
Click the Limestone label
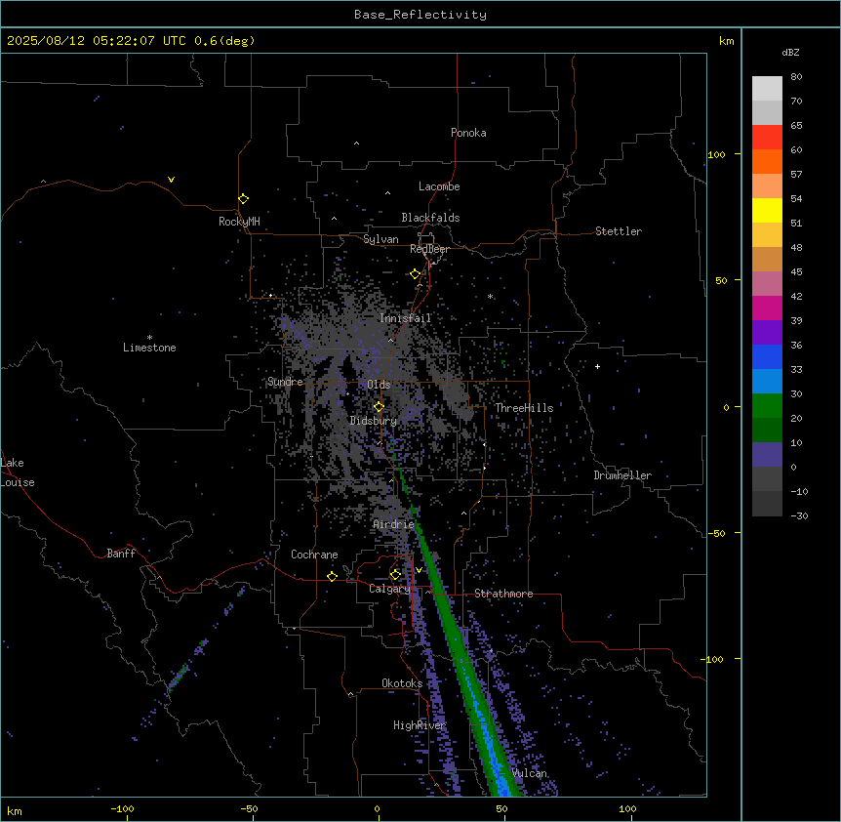pyautogui.click(x=149, y=348)
